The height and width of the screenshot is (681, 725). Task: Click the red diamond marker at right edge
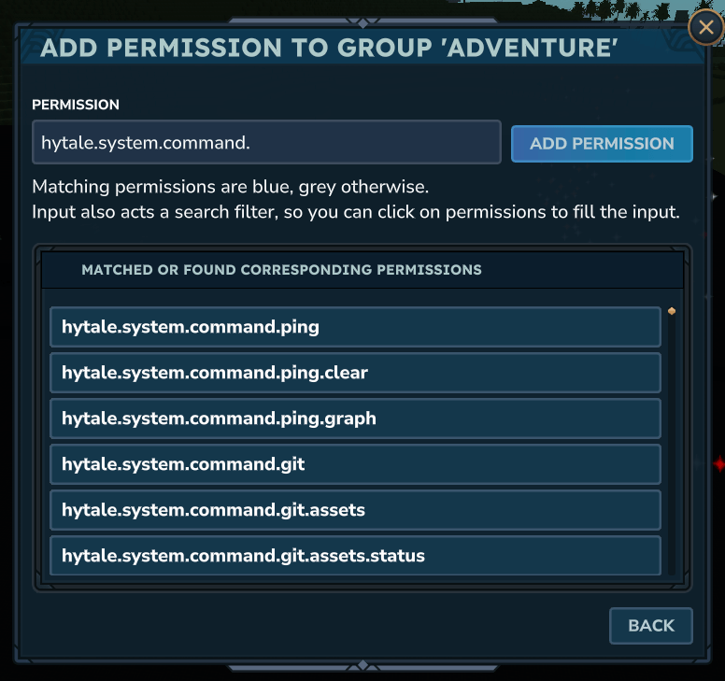[x=718, y=464]
